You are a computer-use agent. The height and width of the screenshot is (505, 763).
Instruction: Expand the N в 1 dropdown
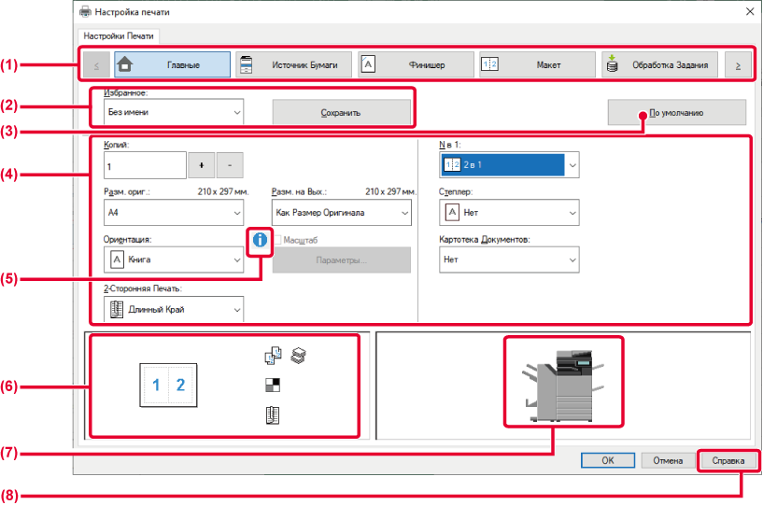click(x=509, y=165)
